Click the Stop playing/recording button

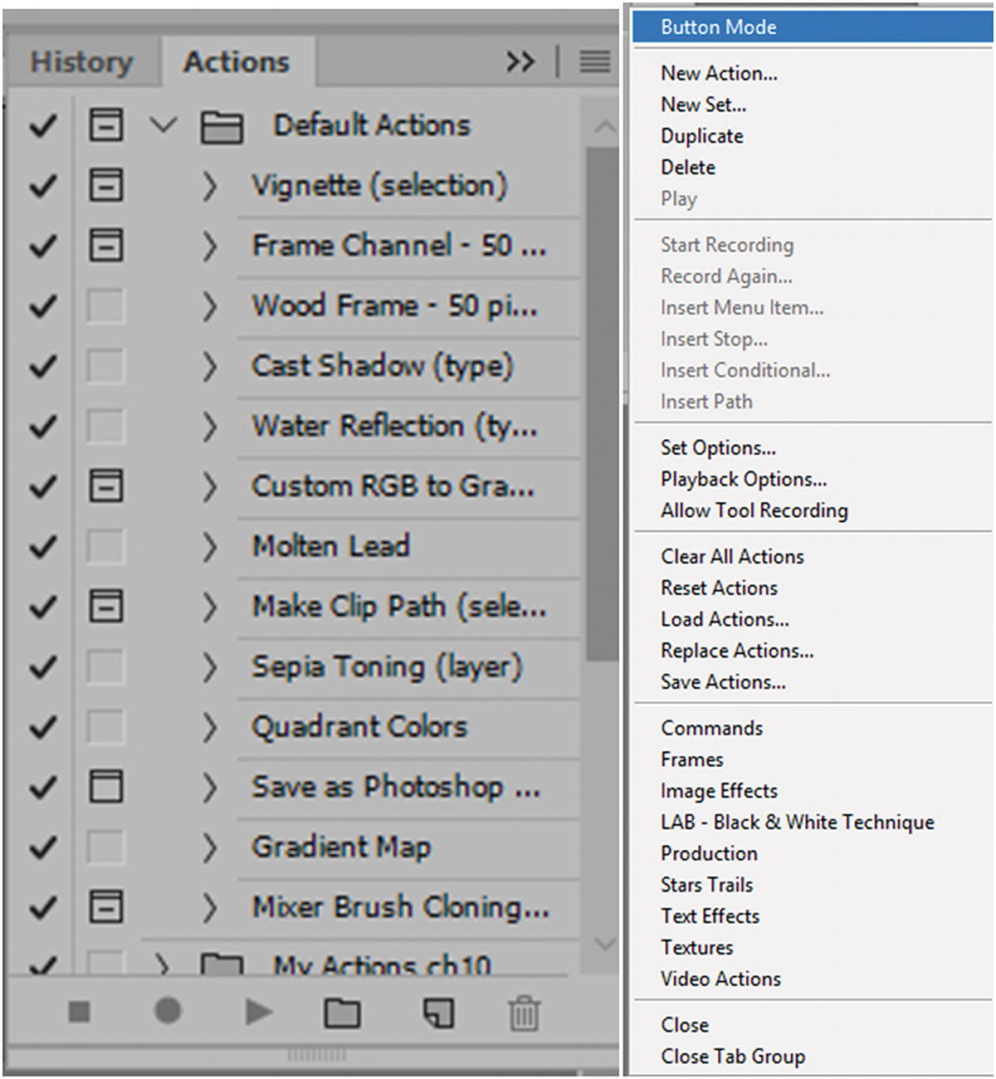(x=80, y=1012)
